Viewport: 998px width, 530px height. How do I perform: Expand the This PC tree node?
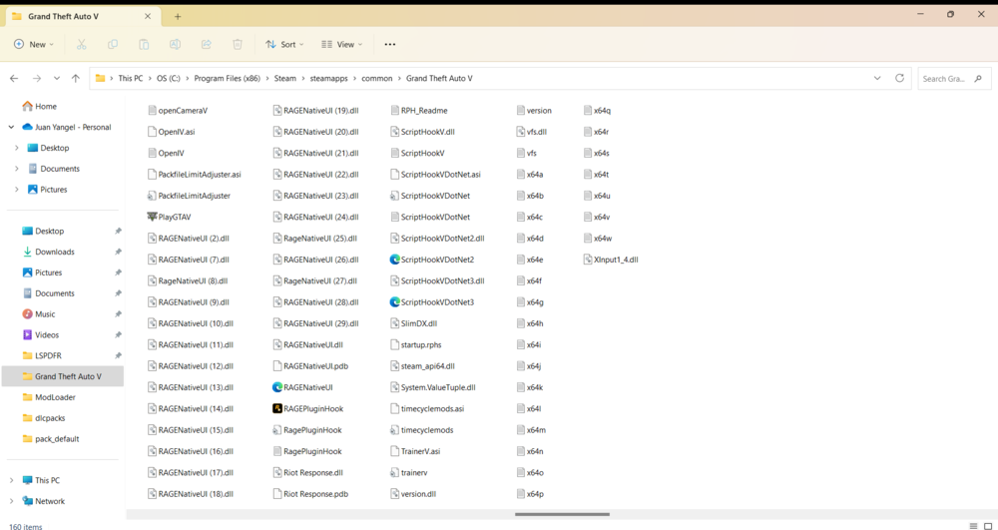coord(11,480)
